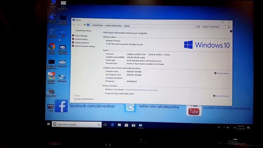Click the forward navigation arrow
The width and height of the screenshot is (263, 148).
tap(78, 25)
